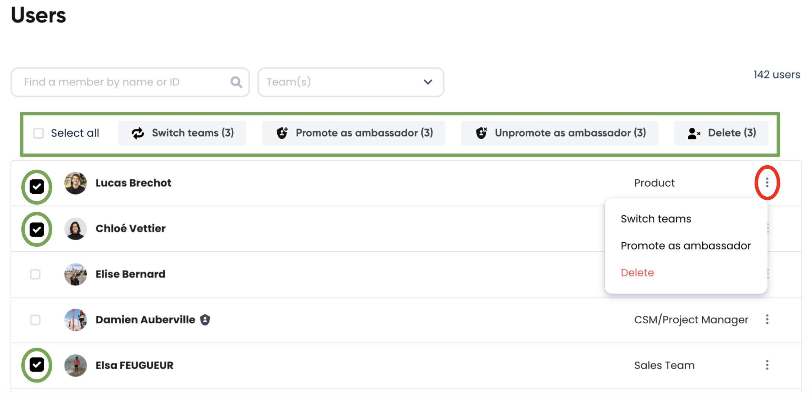Click Elise Bernard's profile avatar
This screenshot has height=398, width=811.
click(x=75, y=274)
